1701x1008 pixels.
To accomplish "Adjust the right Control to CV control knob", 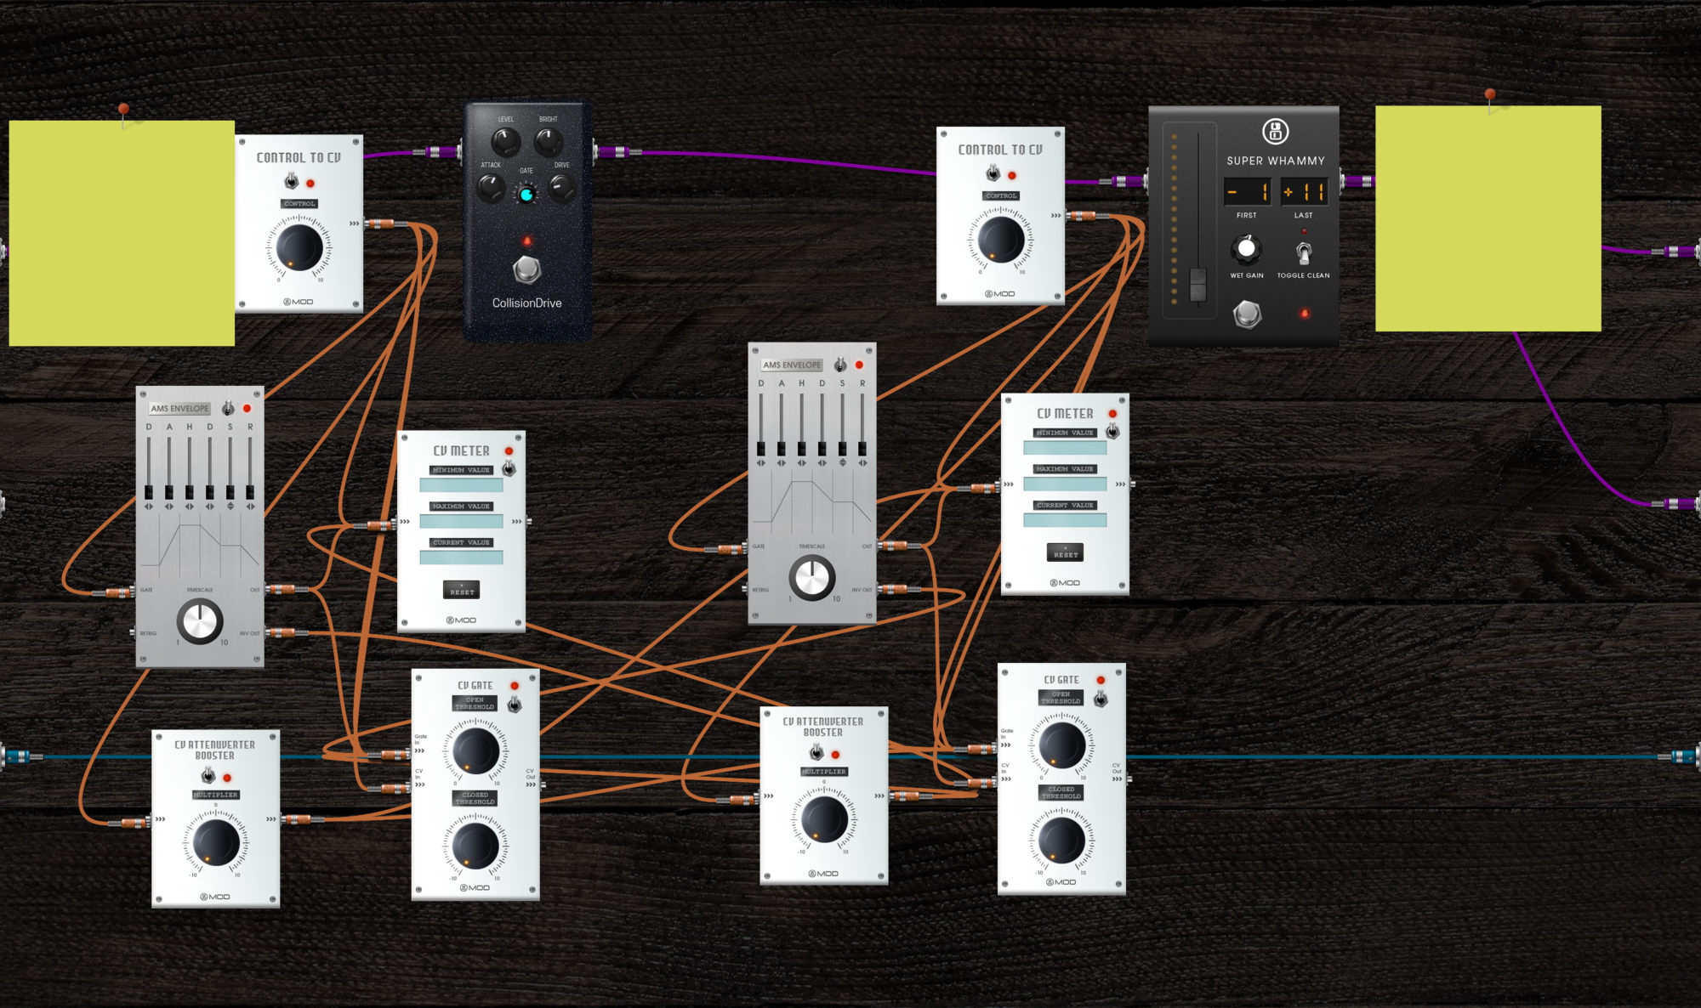I will pos(1001,239).
